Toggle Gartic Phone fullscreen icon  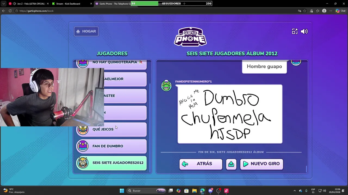pyautogui.click(x=295, y=31)
